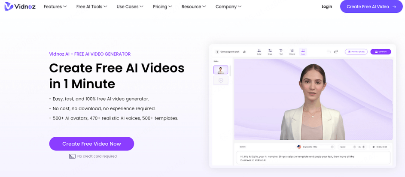Expand the Pricing menu
Viewport: 405px width, 177px height.
point(162,7)
